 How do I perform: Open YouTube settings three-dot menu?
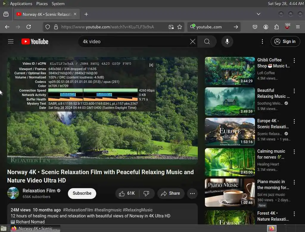pos(262,41)
